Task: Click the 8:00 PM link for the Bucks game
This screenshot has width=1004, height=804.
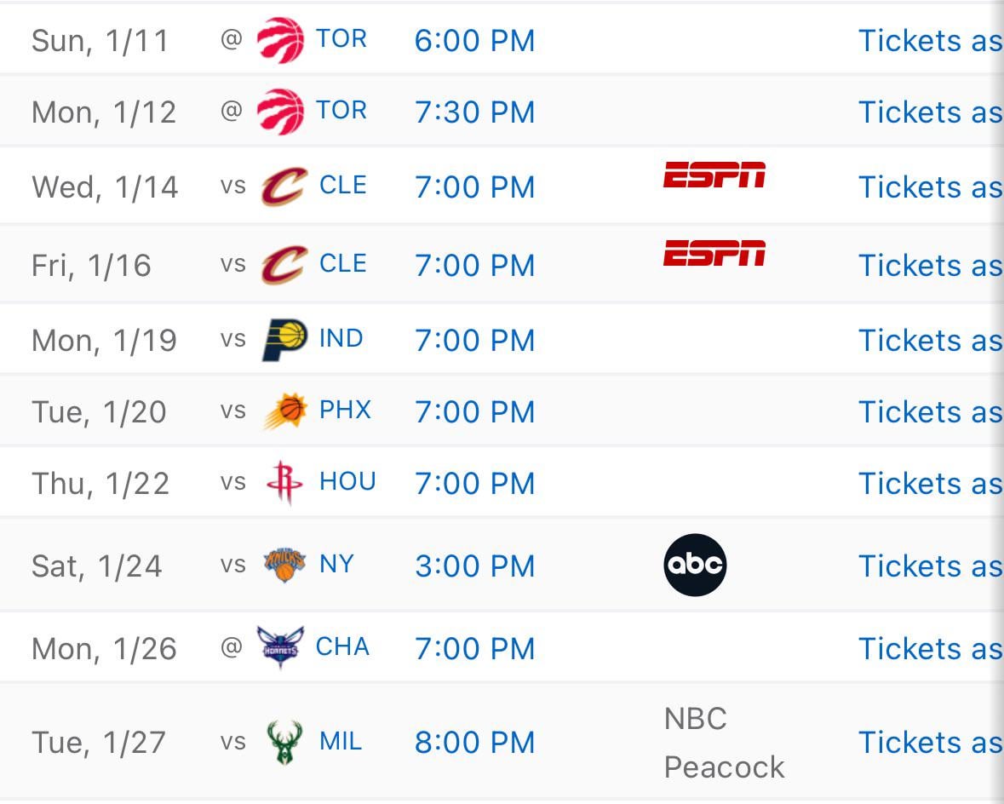Action: tap(474, 742)
